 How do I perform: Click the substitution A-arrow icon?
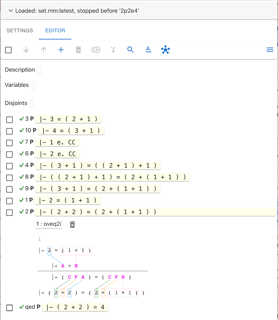[148, 50]
